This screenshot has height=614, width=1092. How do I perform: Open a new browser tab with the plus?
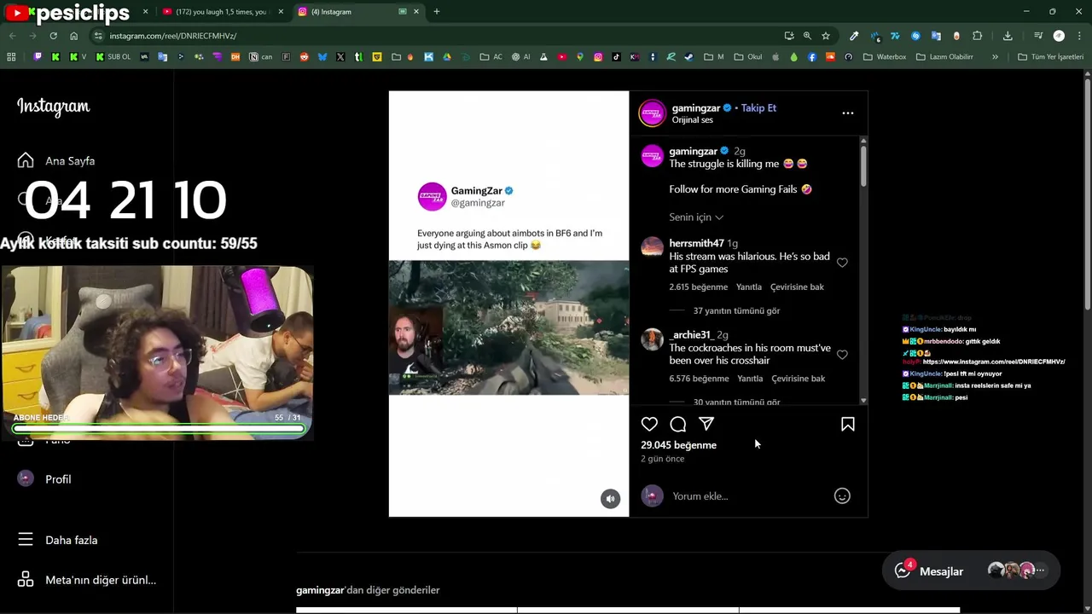click(437, 12)
